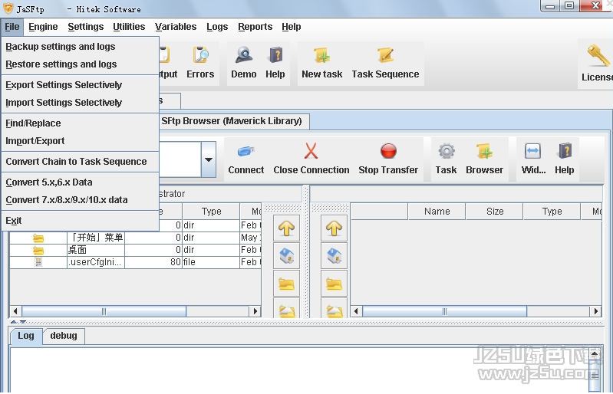This screenshot has height=394, width=613.
Task: Click the Wid... width icon
Action: click(533, 159)
